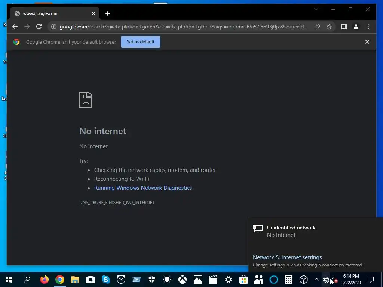
Task: Close the www.google.com tab
Action: tap(93, 13)
